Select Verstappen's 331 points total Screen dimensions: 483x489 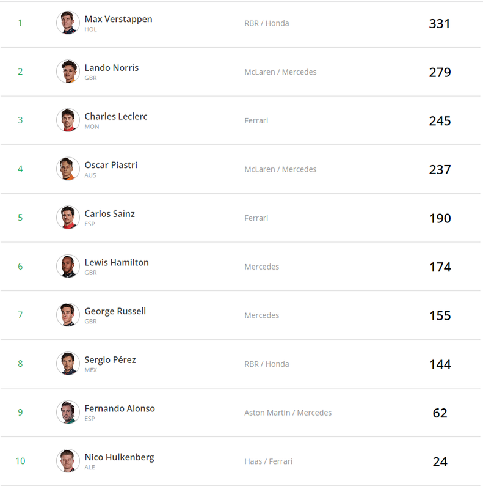(x=440, y=24)
